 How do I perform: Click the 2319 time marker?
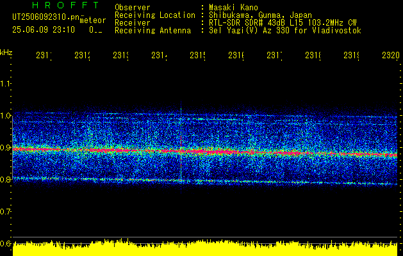click(351, 56)
